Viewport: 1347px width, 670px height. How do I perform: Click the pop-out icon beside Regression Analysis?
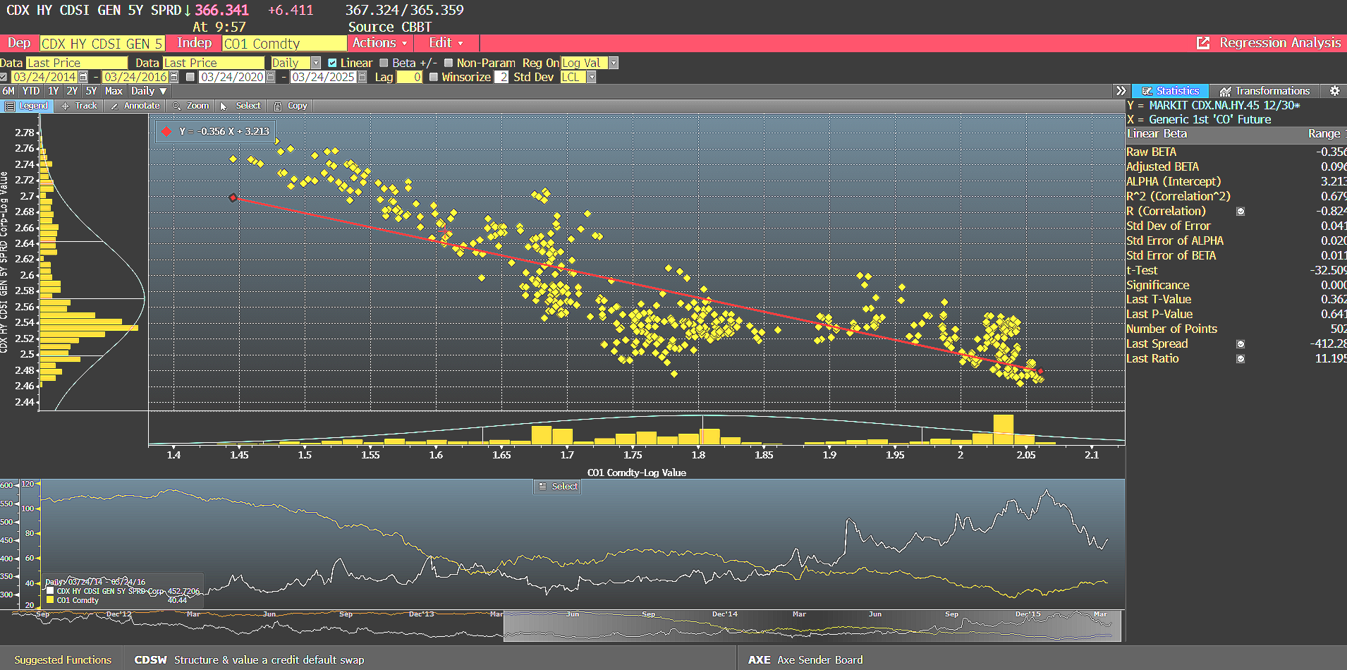pos(1203,43)
